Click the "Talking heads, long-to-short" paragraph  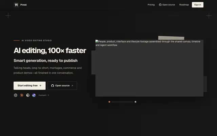[47, 70]
